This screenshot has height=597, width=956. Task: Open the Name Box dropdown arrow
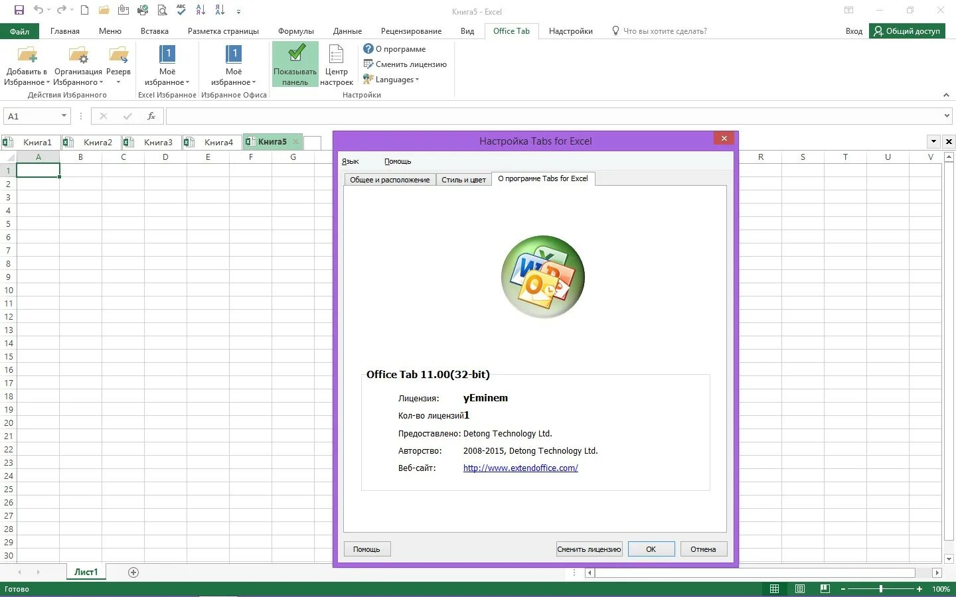[x=64, y=116]
